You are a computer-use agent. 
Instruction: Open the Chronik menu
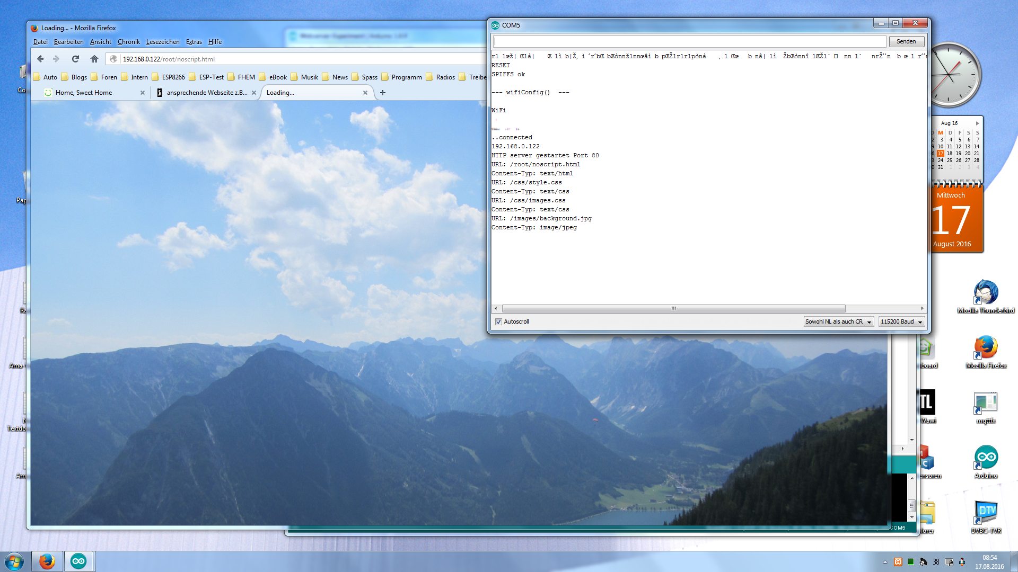pos(129,42)
